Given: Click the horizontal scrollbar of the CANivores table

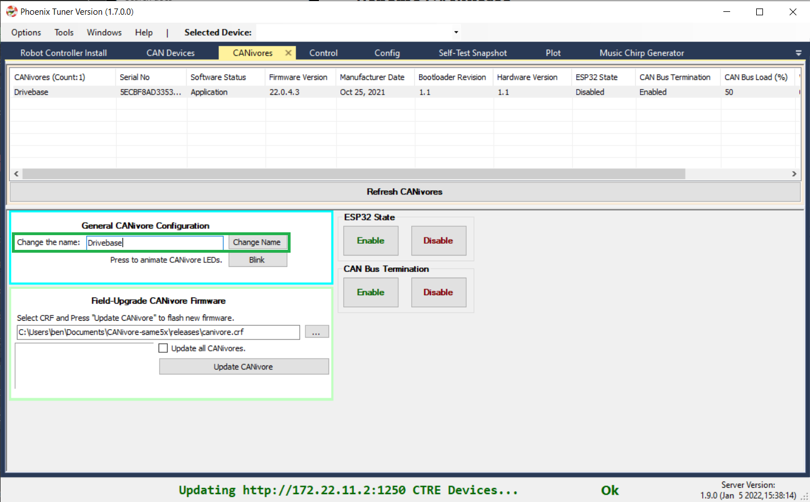Looking at the screenshot, I should pos(354,174).
